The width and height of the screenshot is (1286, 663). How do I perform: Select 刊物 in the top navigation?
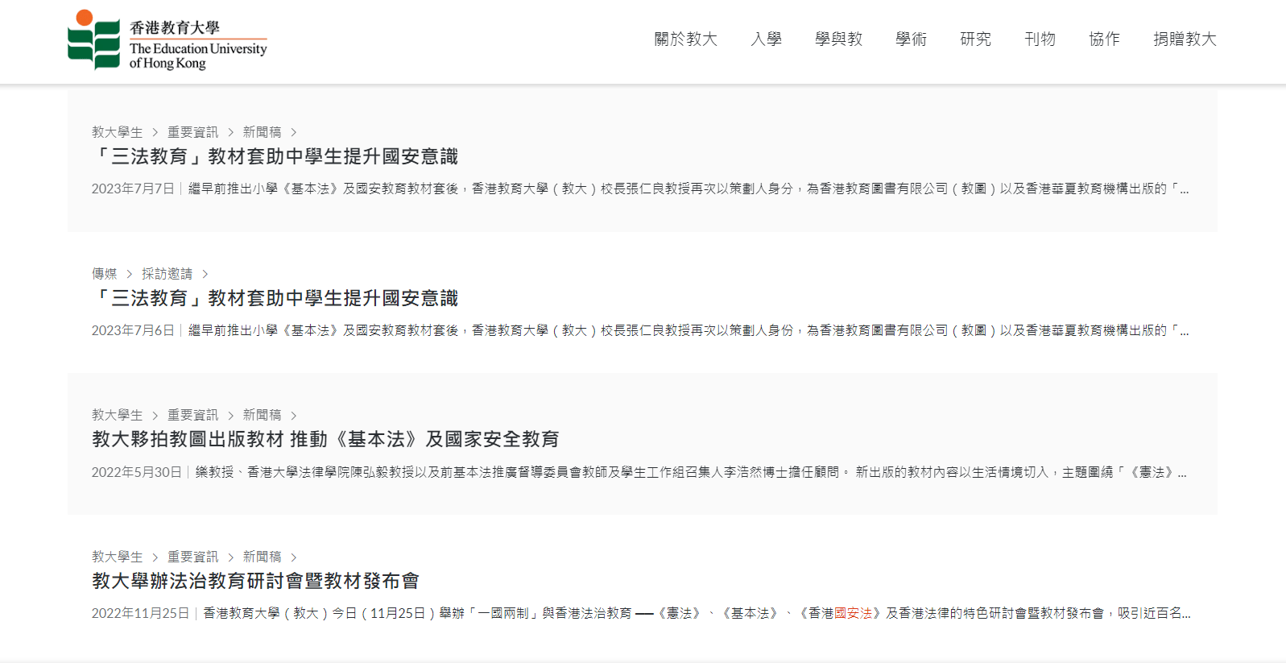[1040, 39]
